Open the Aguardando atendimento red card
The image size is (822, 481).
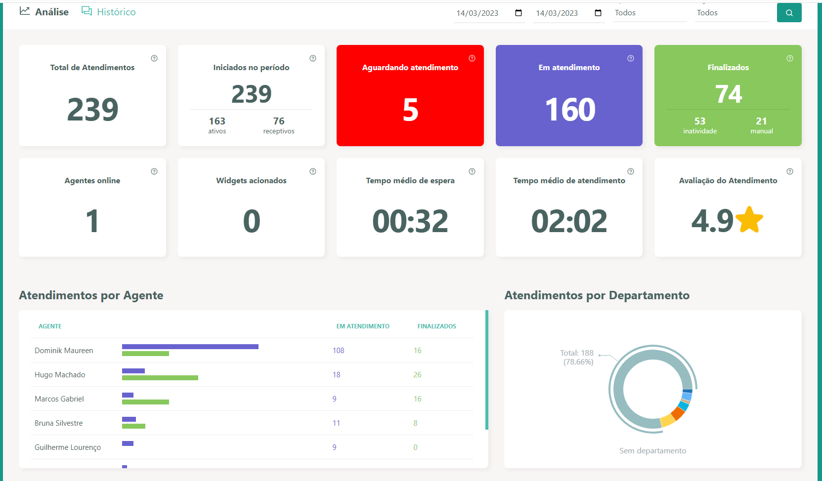tap(410, 95)
